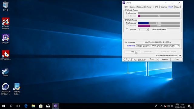Select the HWMonitor desktop shortcut
The image size is (194, 109).
[5, 55]
